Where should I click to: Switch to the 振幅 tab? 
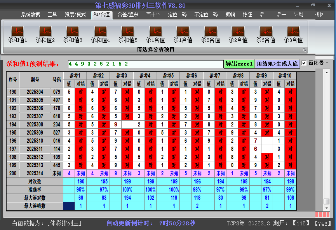tap(230, 15)
